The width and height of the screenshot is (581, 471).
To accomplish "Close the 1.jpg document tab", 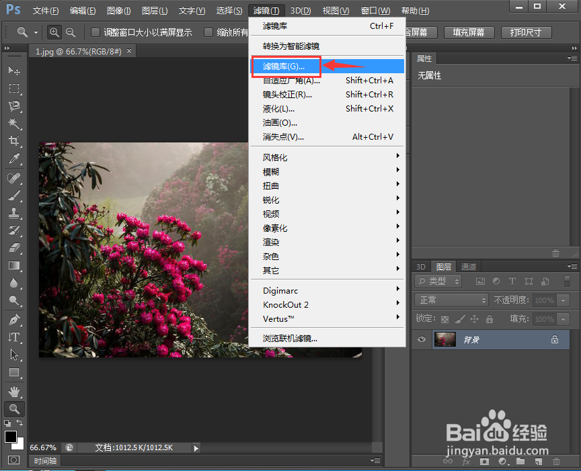I will (129, 51).
